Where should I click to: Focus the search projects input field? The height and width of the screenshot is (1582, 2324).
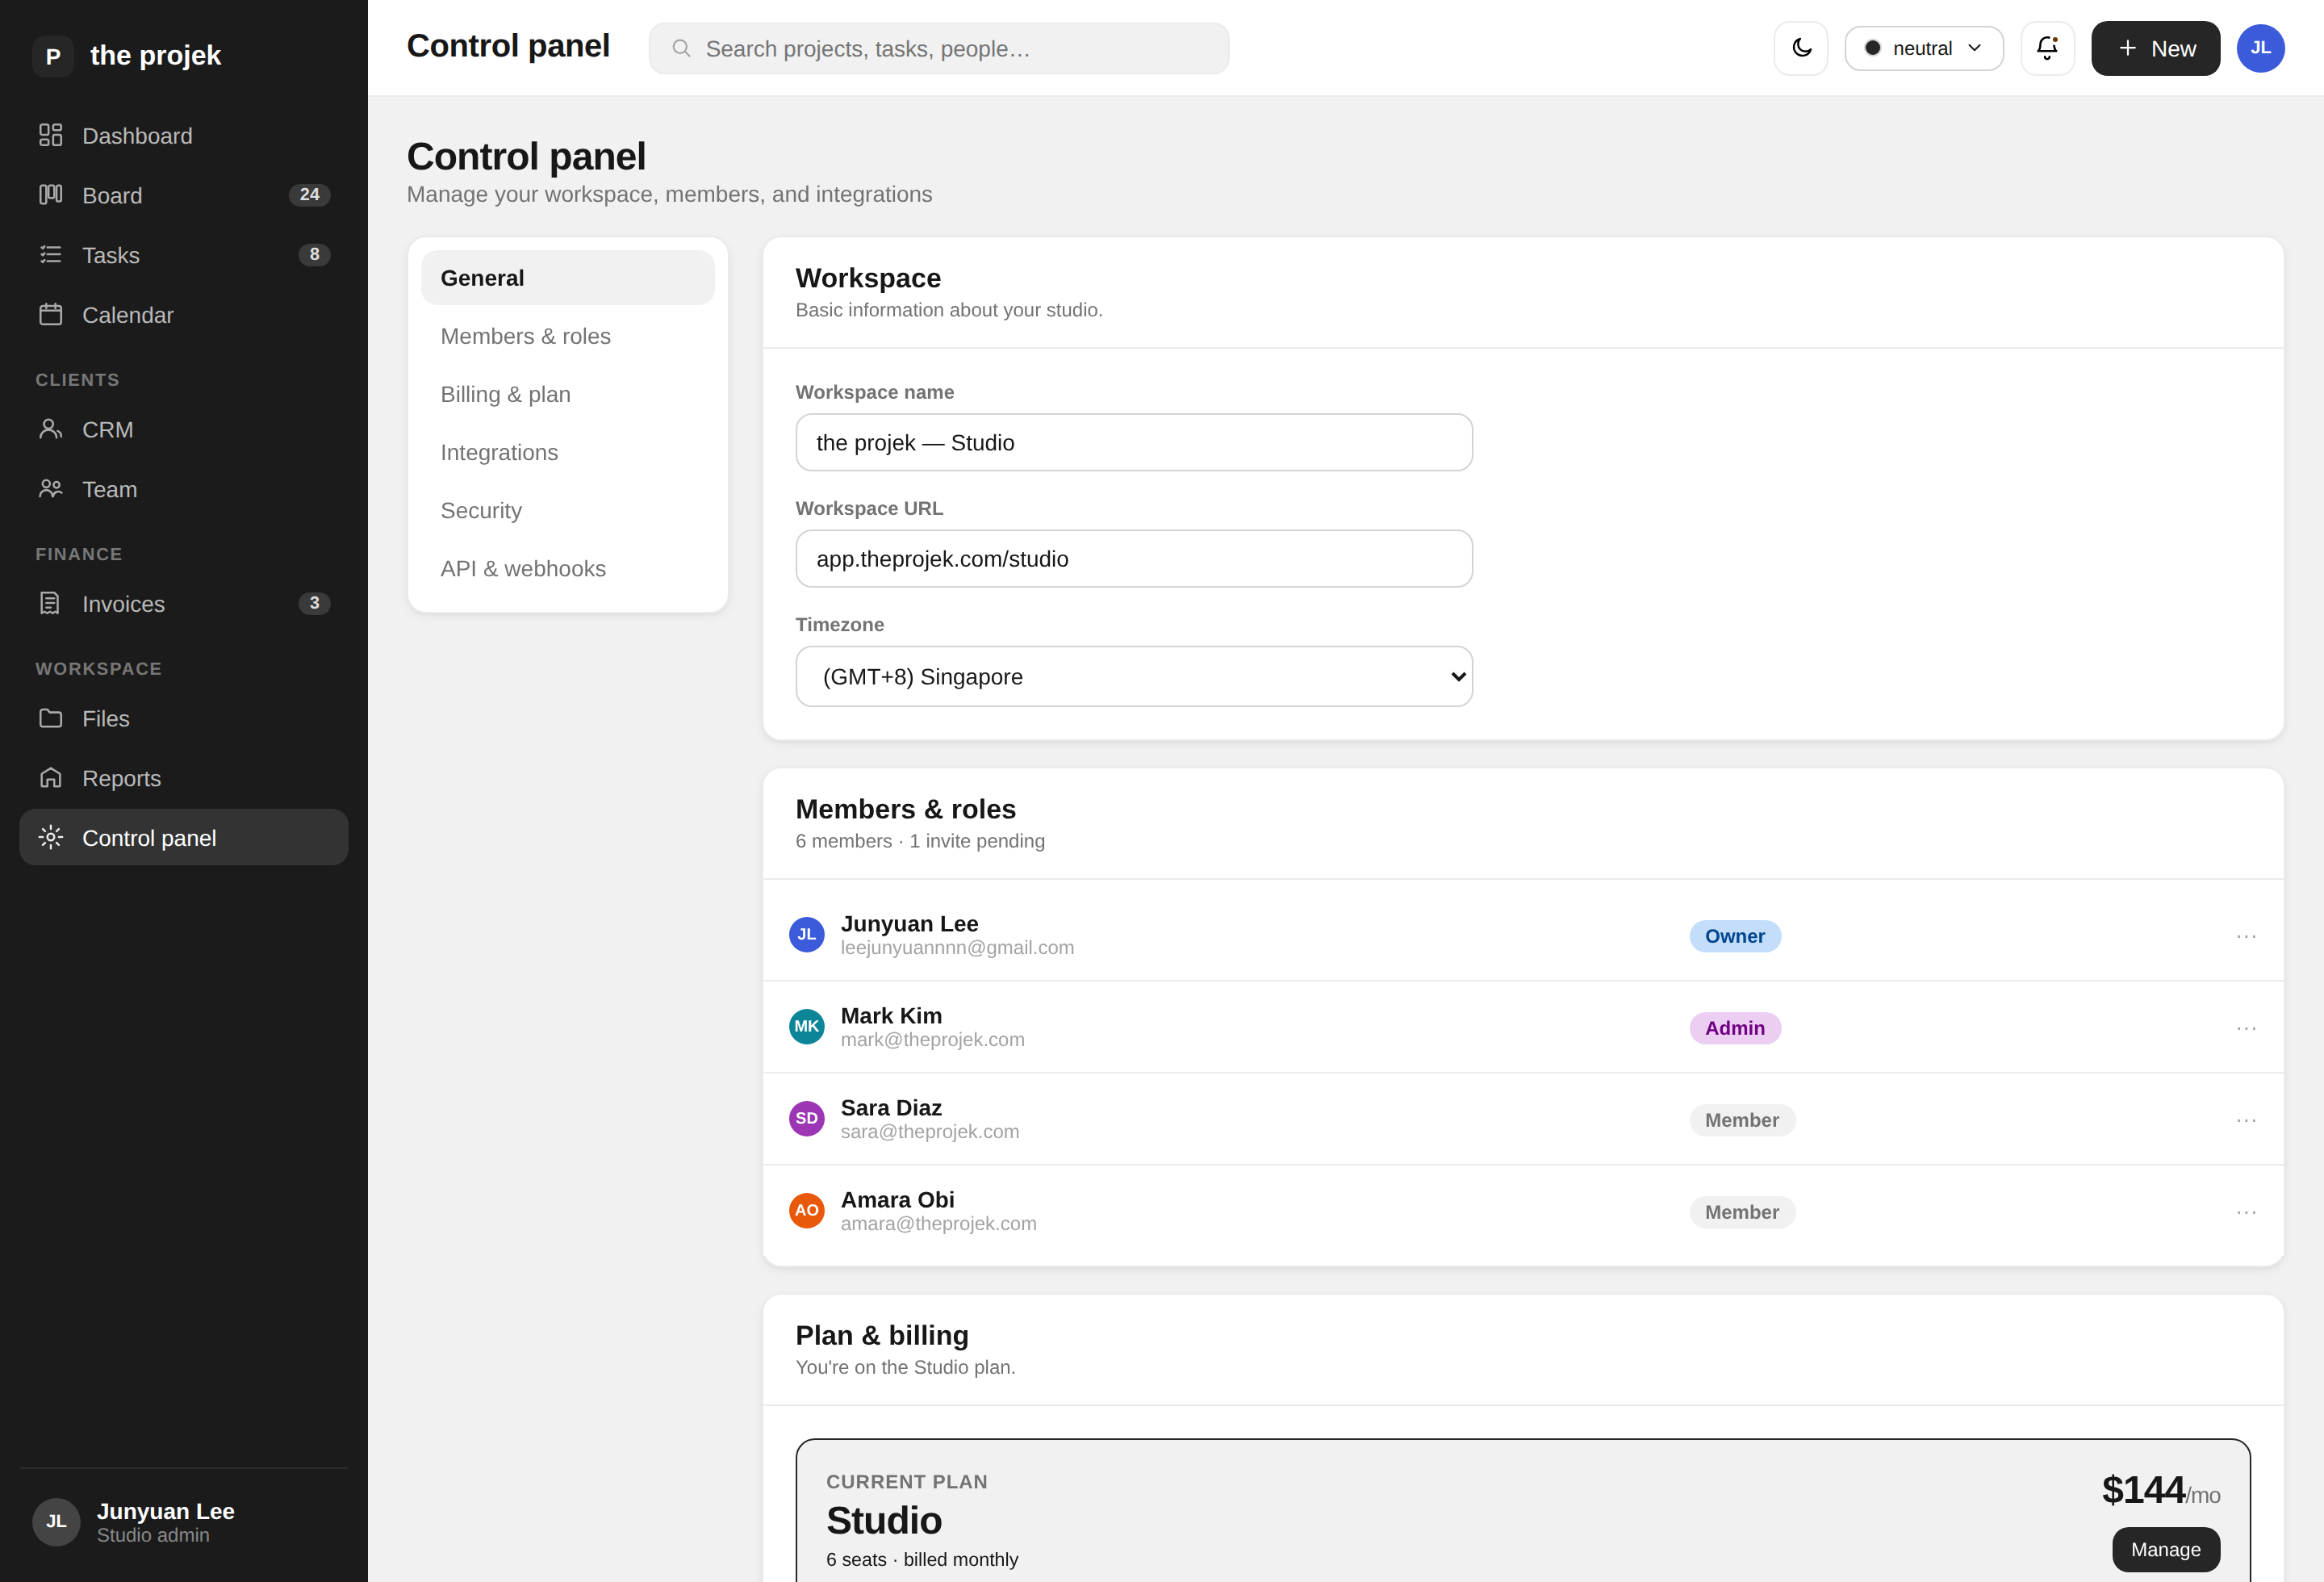(x=938, y=48)
